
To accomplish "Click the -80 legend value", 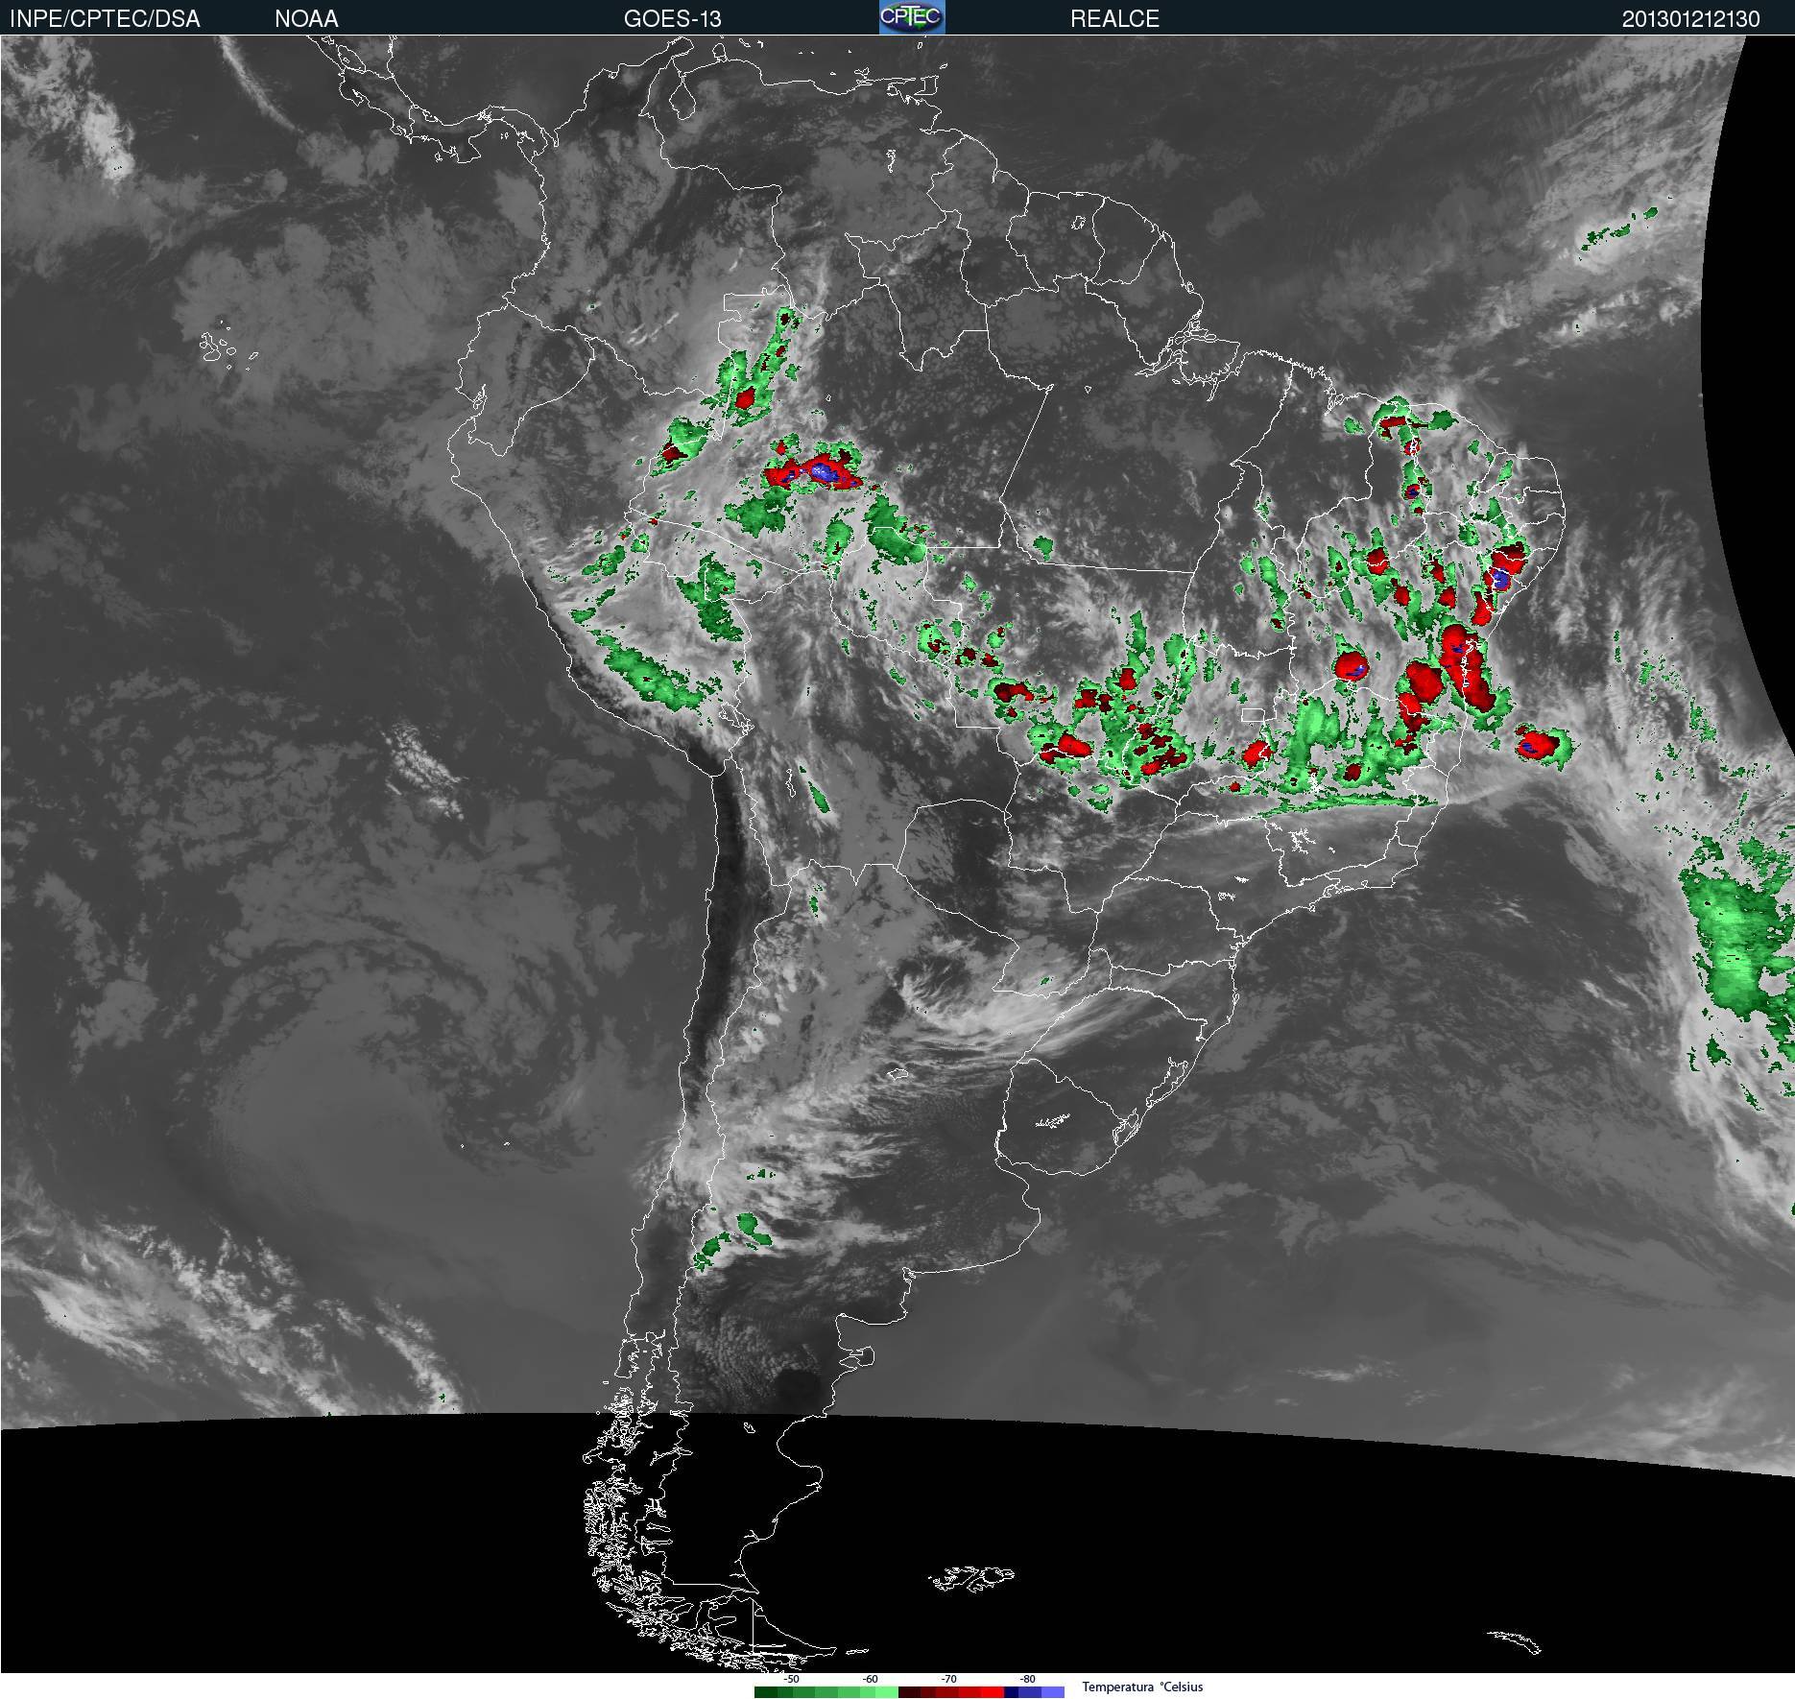I will point(1027,1679).
